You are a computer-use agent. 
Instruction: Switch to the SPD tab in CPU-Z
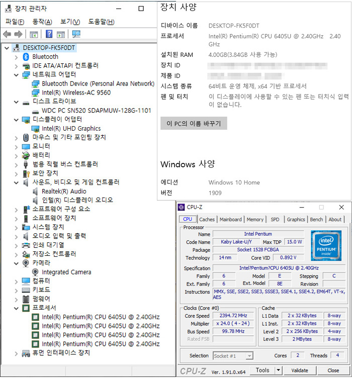[x=275, y=220]
